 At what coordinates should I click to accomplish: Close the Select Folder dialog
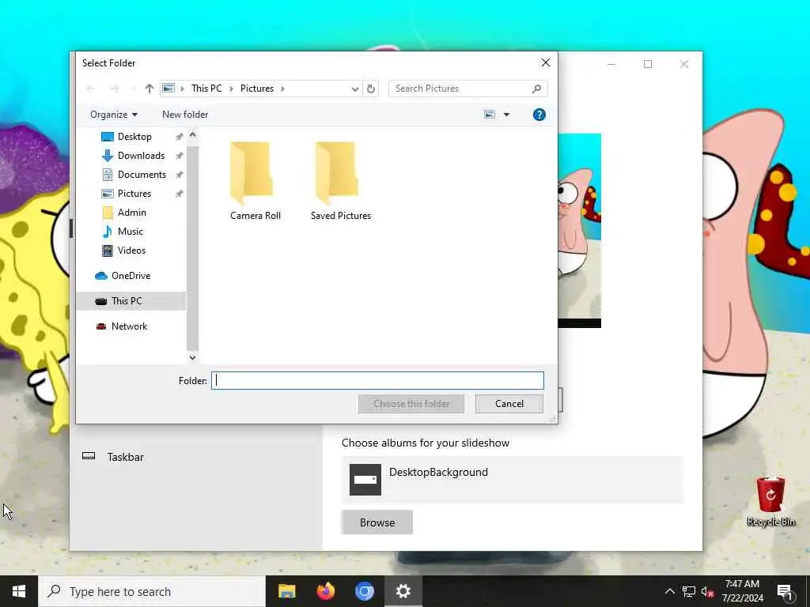point(546,62)
